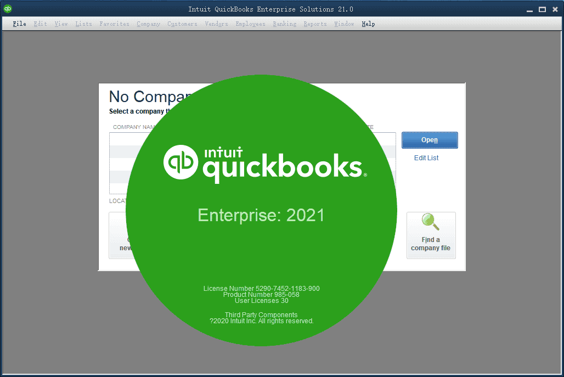
Task: Click the Edit List link
Action: 426,158
